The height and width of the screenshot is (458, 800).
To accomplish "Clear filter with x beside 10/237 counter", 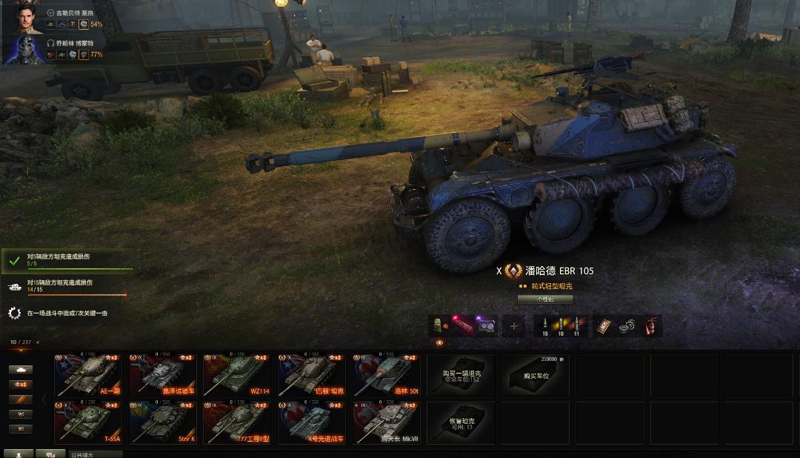I will (38, 342).
